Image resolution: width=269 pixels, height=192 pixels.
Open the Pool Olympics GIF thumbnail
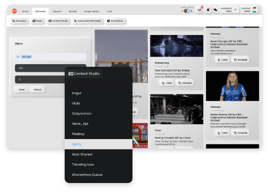(176, 46)
